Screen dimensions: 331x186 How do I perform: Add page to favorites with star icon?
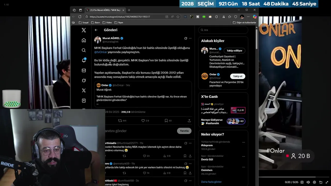[178, 17]
